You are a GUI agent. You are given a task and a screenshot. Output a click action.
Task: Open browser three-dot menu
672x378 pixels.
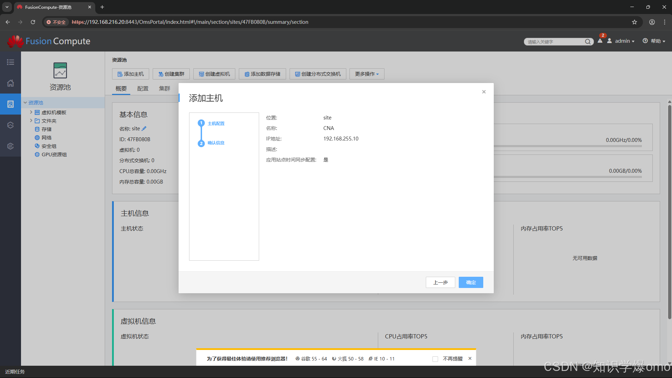coord(664,22)
